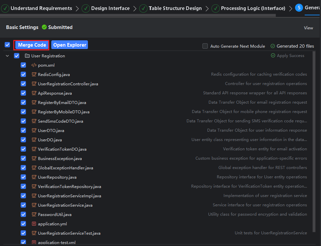321x246 pixels.
Task: Click the green Submitted status checkmark icon
Action: [x=44, y=27]
